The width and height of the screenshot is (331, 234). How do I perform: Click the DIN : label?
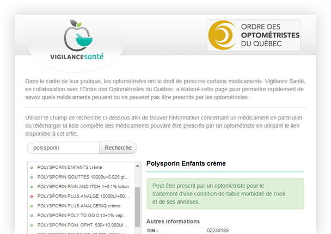152,231
